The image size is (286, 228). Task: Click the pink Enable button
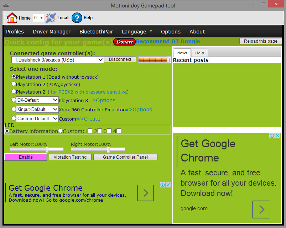[x=26, y=157]
